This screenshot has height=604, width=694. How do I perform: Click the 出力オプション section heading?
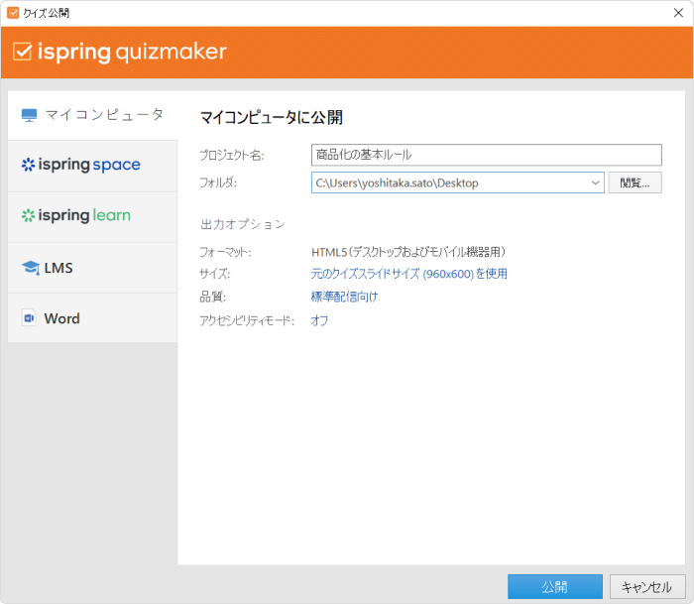click(x=243, y=224)
